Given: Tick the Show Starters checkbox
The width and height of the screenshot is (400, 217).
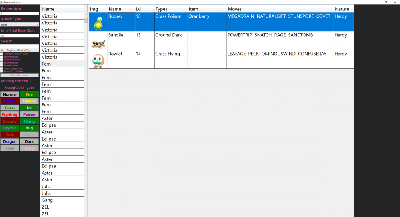Looking at the screenshot, I should click(x=2, y=66).
